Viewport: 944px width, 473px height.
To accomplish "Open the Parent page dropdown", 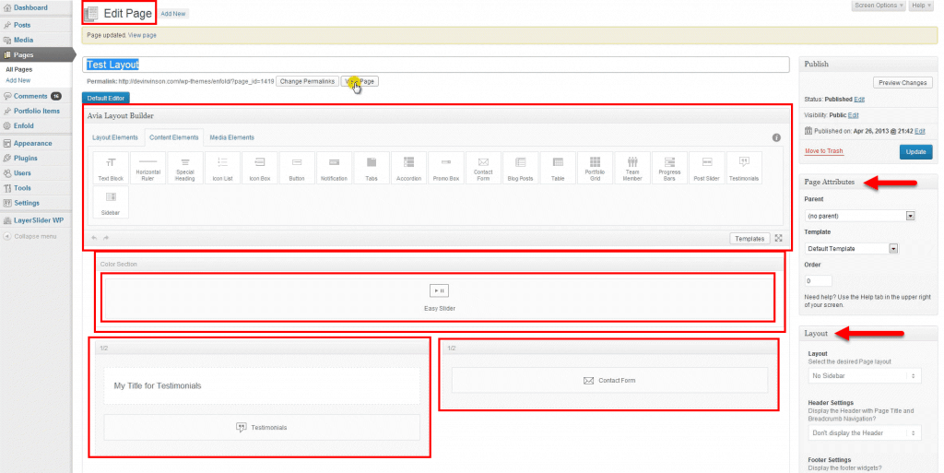I will pos(860,216).
